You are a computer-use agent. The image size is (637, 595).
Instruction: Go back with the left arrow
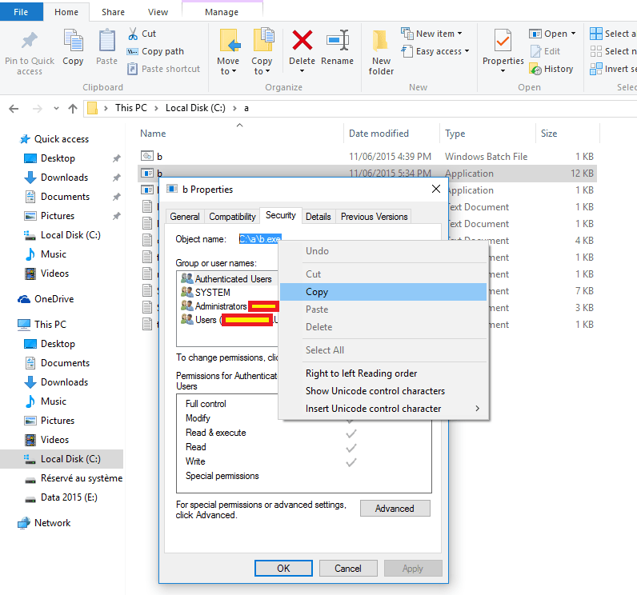click(14, 109)
